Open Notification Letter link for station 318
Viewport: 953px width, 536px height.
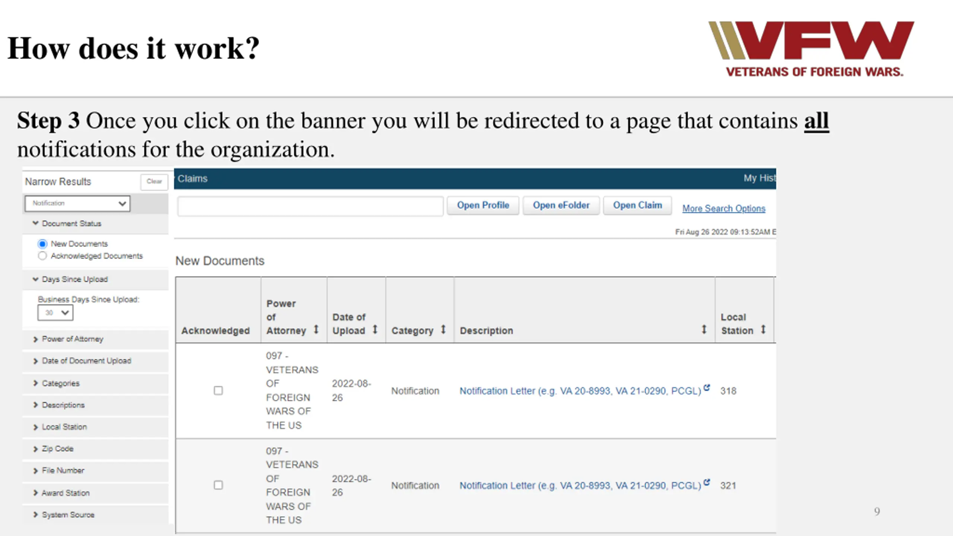coord(580,391)
